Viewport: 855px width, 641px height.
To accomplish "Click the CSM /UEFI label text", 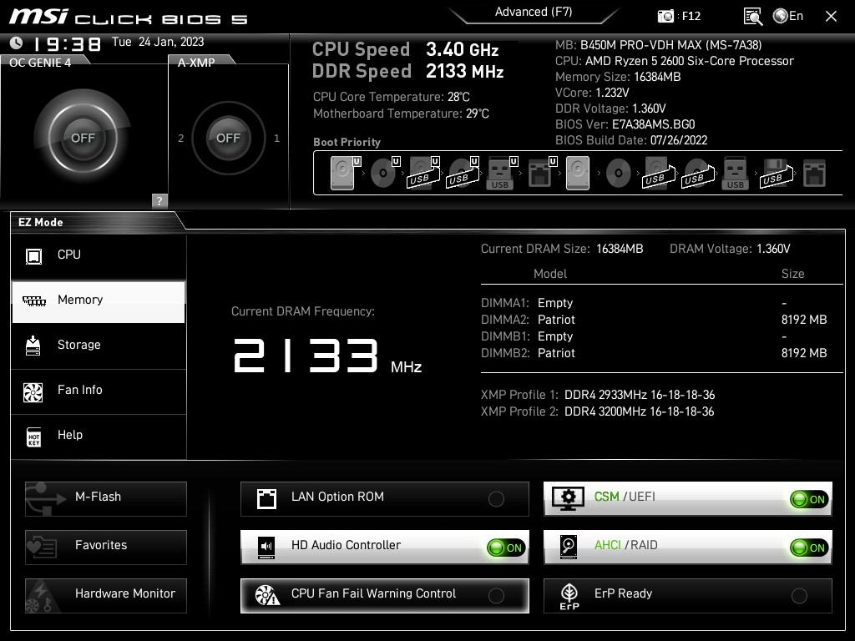I will (625, 497).
